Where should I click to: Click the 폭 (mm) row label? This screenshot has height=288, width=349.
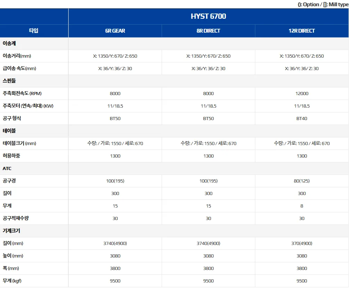[11, 268]
